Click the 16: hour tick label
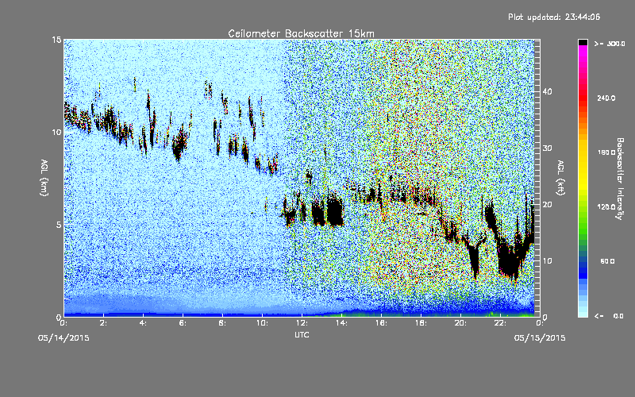 click(382, 323)
